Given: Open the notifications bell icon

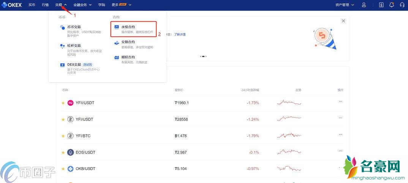Looking at the screenshot, I should (x=392, y=5).
